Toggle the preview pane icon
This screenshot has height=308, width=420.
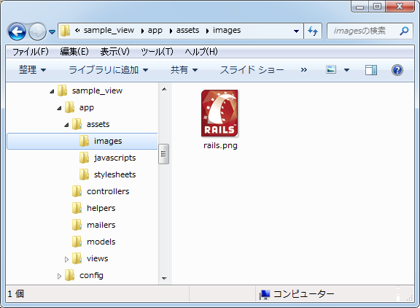[x=371, y=70]
